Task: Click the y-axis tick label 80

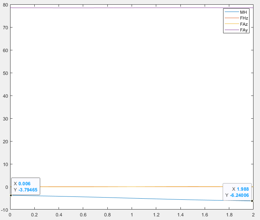Action: 5,5
